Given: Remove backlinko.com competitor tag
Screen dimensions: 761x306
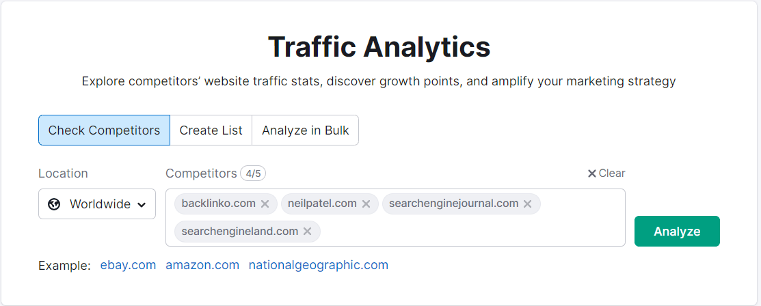Looking at the screenshot, I should (265, 204).
